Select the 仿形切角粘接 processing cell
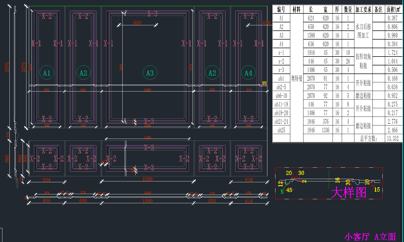404x242 pixels. coord(363,61)
